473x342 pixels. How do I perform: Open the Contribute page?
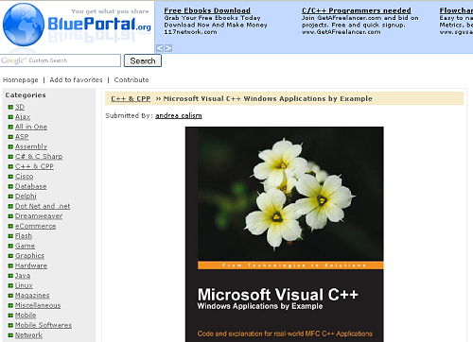(x=131, y=80)
